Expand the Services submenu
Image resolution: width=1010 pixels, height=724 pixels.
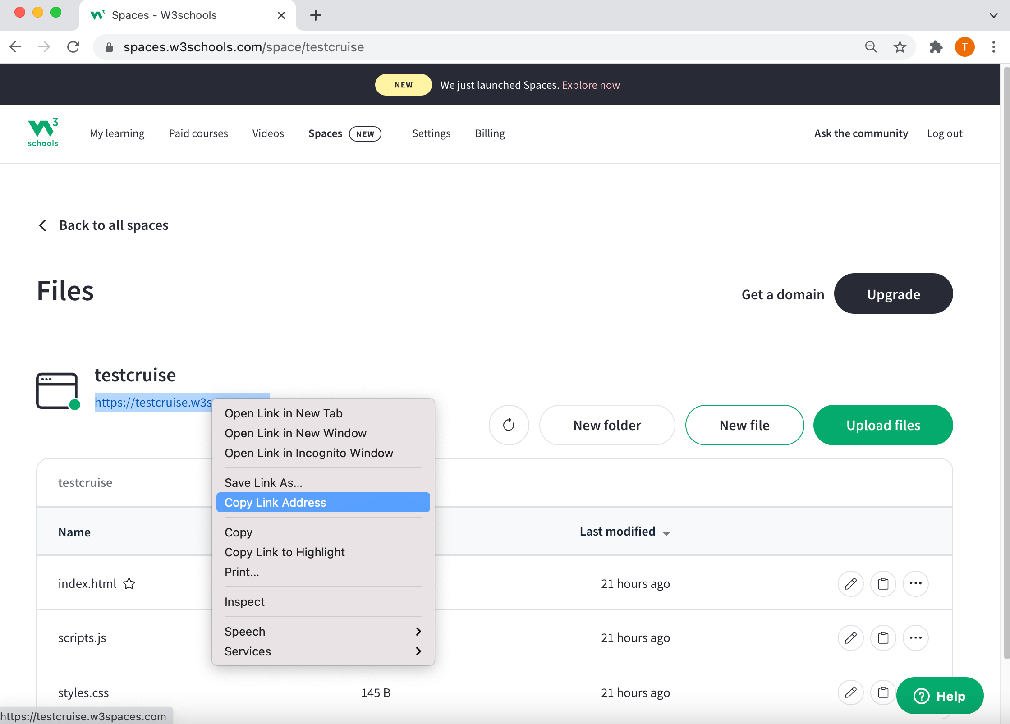pos(323,651)
